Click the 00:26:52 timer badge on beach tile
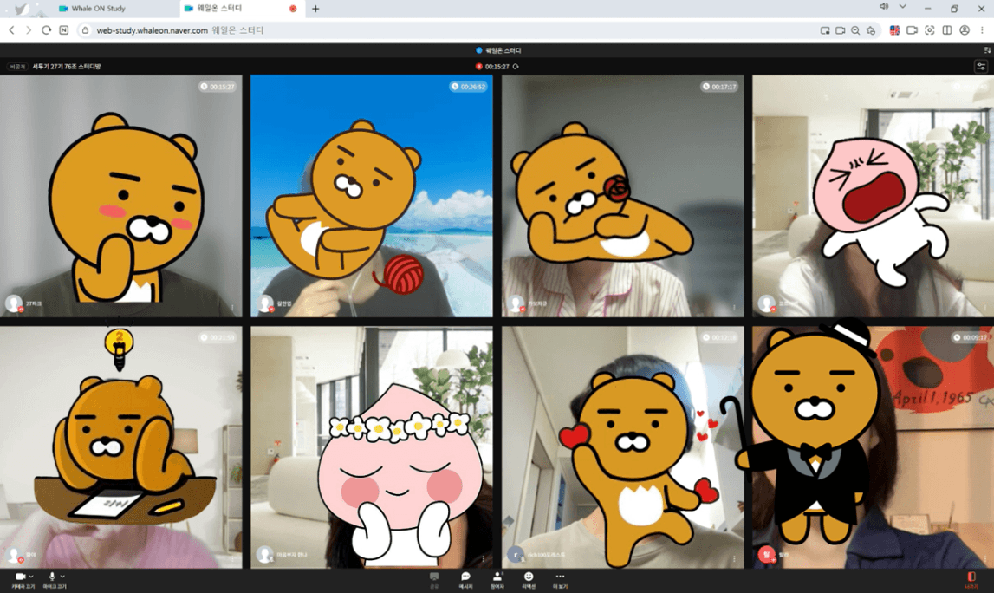Screen dimensions: 994x593 point(469,86)
